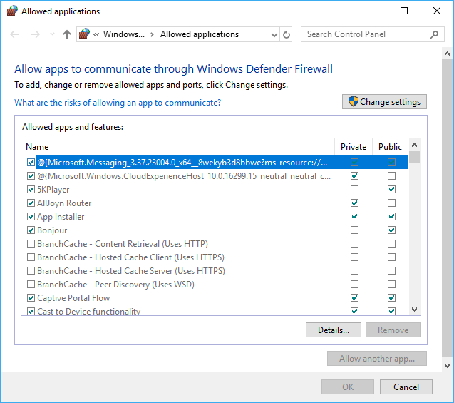
Task: Open the recent locations dropdown arrow
Action: [53, 34]
